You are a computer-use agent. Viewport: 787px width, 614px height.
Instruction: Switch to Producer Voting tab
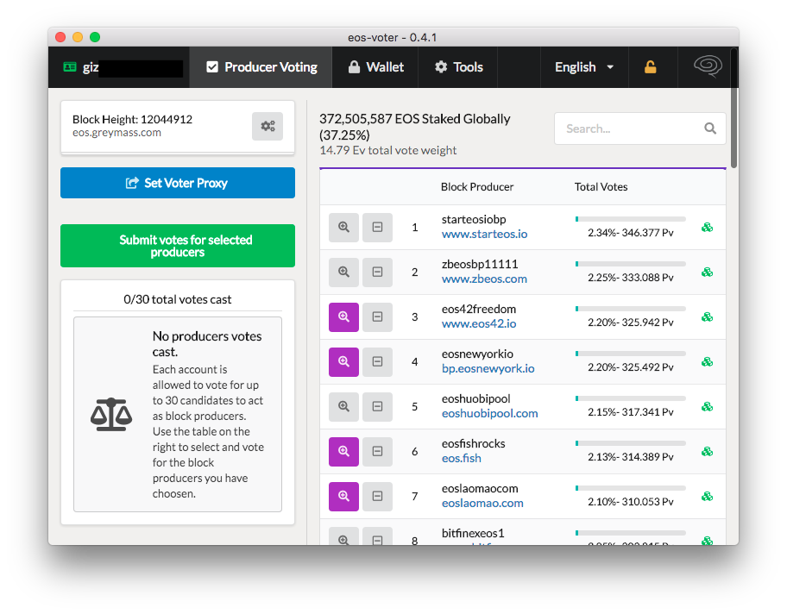tap(261, 67)
